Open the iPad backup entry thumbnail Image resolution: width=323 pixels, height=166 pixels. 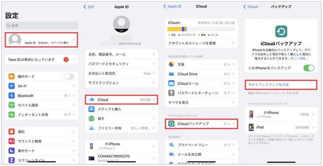click(x=251, y=127)
